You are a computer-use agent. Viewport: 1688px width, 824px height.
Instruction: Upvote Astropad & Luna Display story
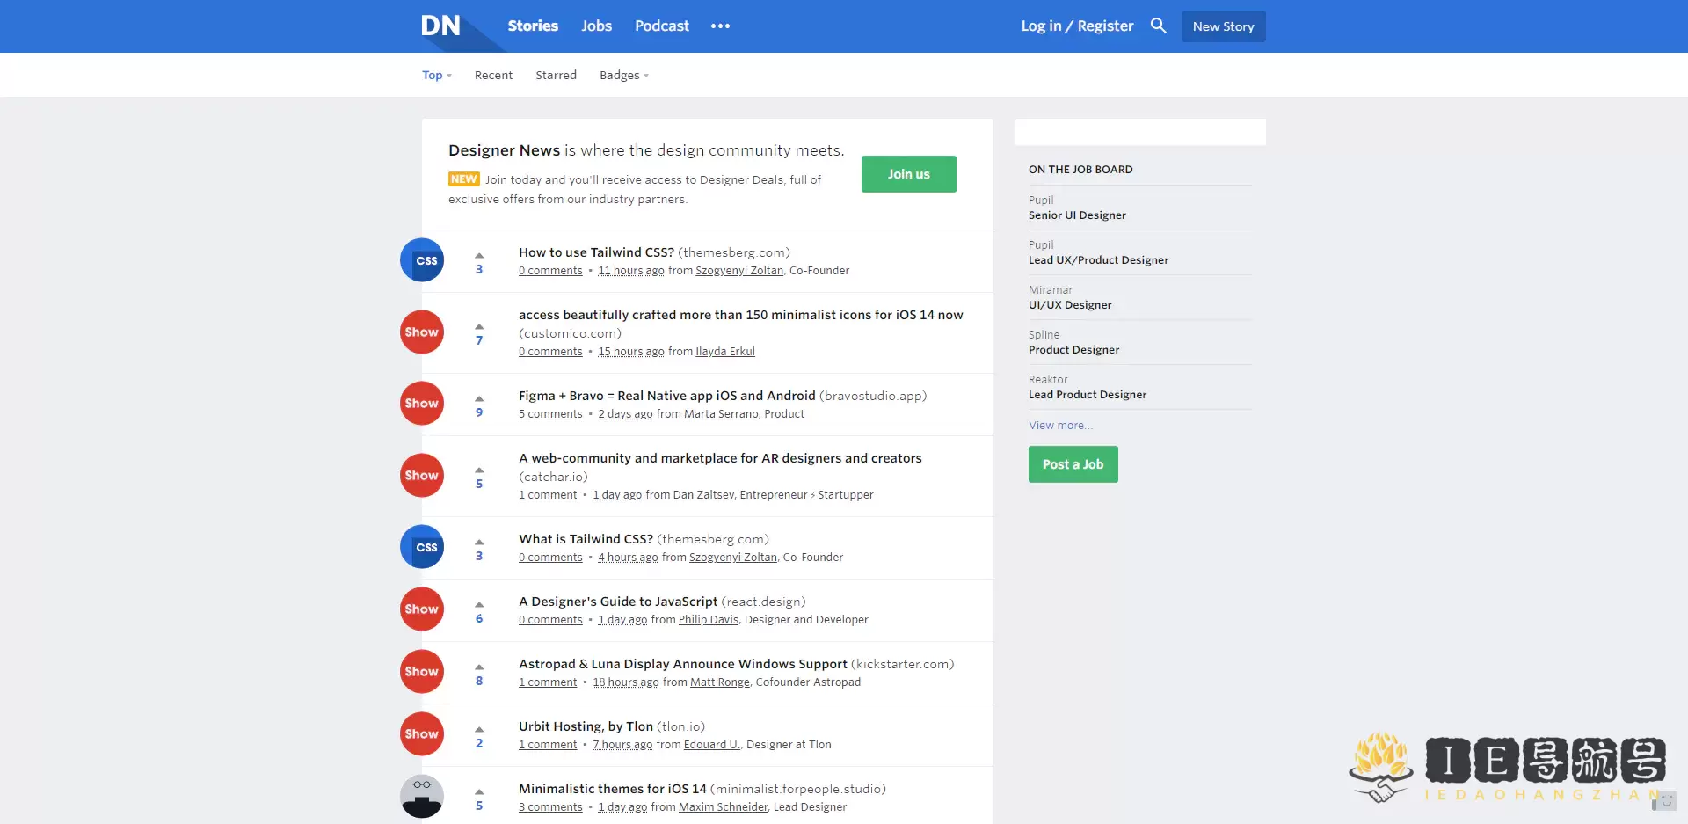pos(479,667)
